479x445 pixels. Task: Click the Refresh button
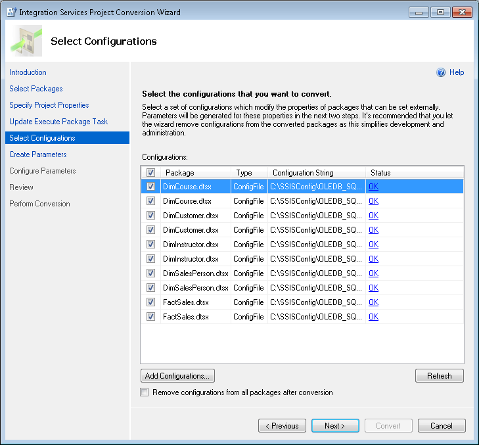(439, 376)
